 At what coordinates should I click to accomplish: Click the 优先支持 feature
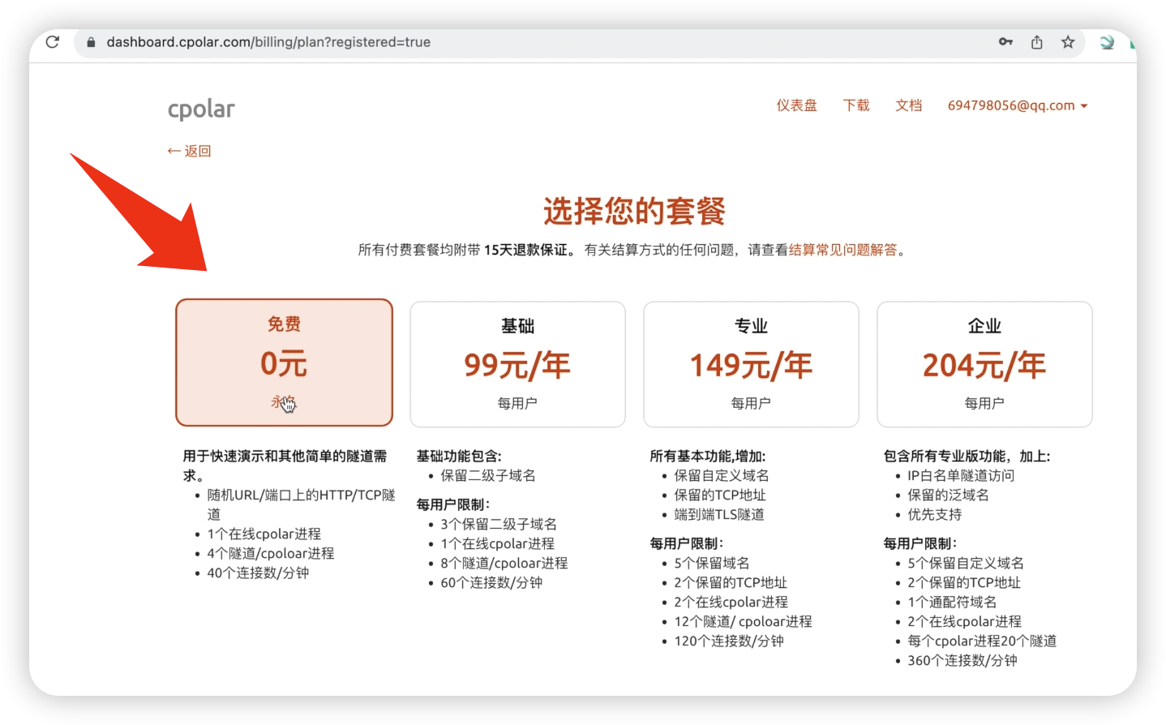[x=934, y=515]
